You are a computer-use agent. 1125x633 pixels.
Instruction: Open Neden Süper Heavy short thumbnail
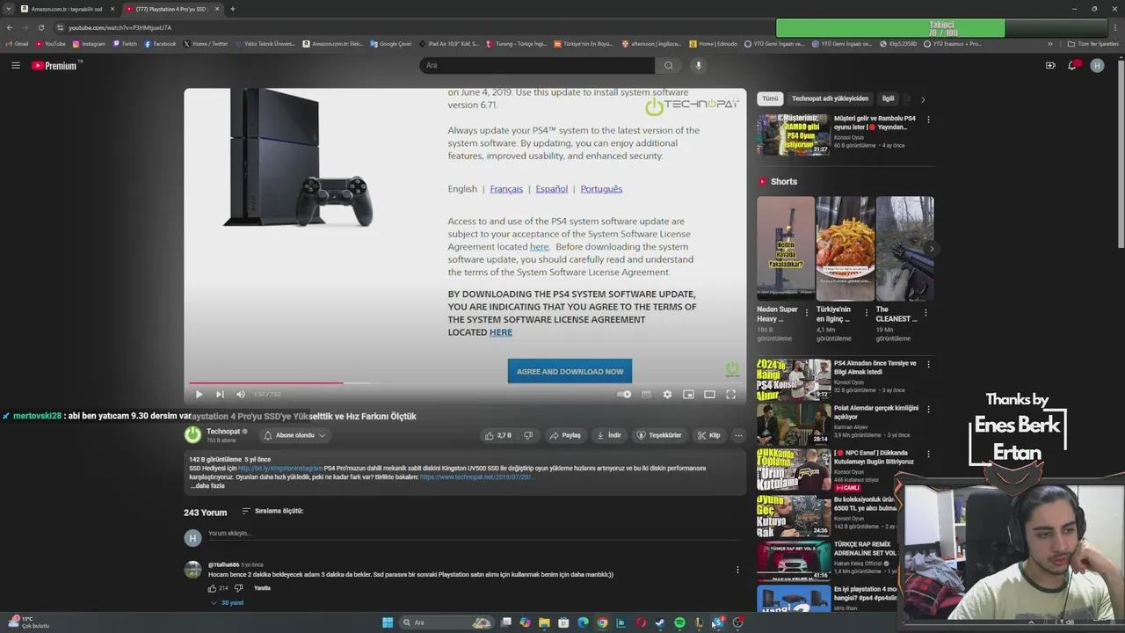[x=786, y=248]
